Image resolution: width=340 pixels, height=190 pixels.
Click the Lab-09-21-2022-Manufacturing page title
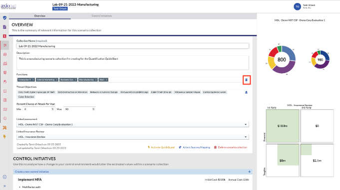tap(75, 4)
